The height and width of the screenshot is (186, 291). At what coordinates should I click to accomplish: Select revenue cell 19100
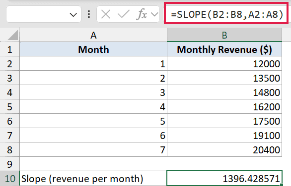(x=224, y=136)
